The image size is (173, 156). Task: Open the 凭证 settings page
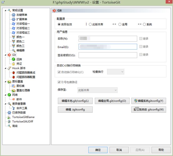click(19, 64)
